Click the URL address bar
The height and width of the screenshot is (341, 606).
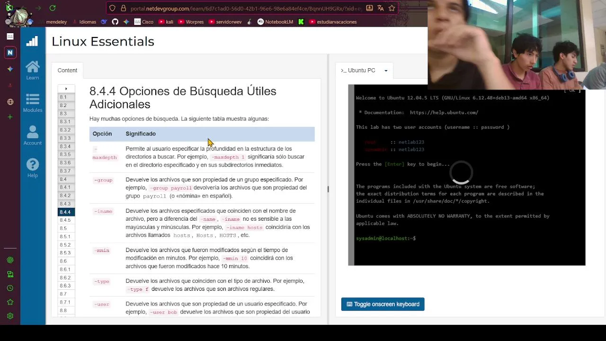pos(245,8)
